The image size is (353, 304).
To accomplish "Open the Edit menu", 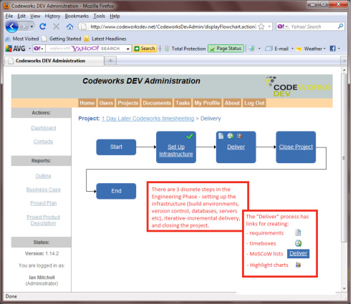I will [x=21, y=16].
